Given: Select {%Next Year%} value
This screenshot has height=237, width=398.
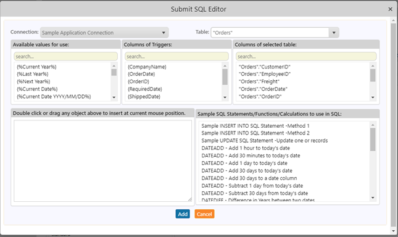Looking at the screenshot, I should pos(33,81).
